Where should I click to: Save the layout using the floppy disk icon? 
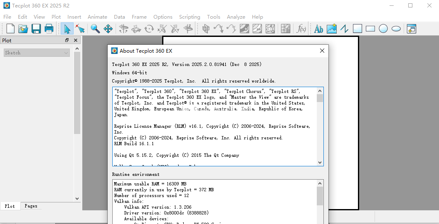(36, 29)
